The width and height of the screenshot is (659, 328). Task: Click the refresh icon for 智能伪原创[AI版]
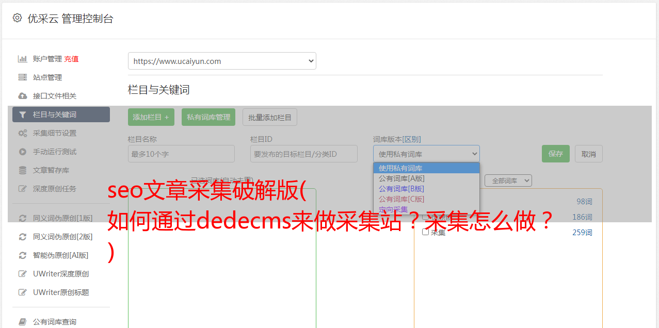click(x=23, y=255)
